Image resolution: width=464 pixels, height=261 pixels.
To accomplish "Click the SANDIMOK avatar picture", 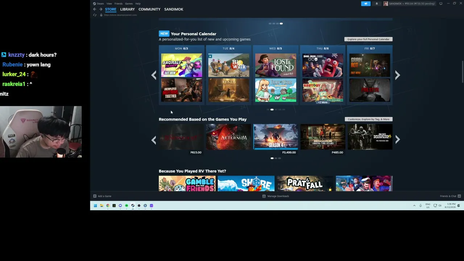I will pyautogui.click(x=385, y=4).
